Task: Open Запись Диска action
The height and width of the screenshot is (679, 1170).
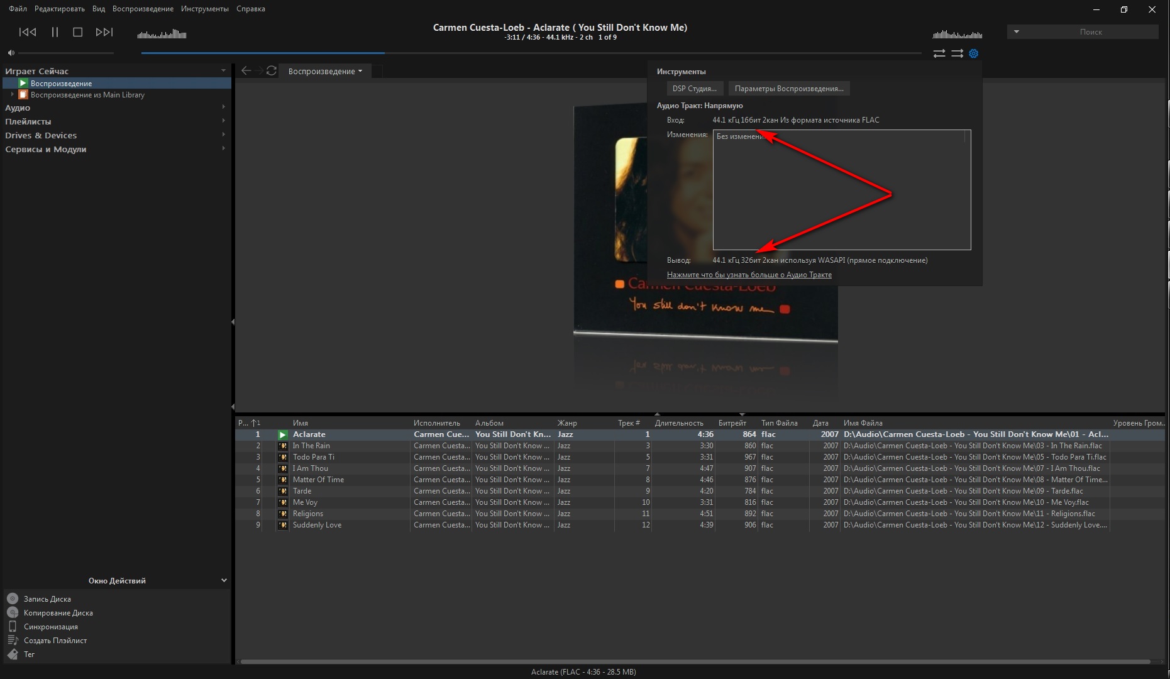Action: (47, 599)
